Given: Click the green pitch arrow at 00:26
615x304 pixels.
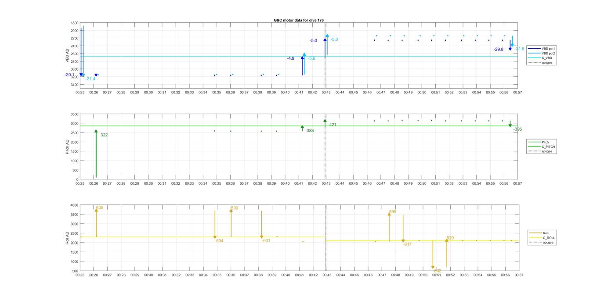Looking at the screenshot, I should tap(96, 154).
